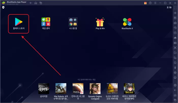Open the hamburger menu

(x=155, y=3)
